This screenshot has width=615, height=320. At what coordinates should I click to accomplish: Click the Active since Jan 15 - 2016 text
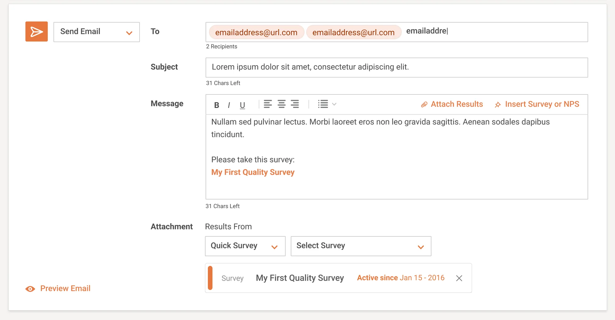(401, 278)
